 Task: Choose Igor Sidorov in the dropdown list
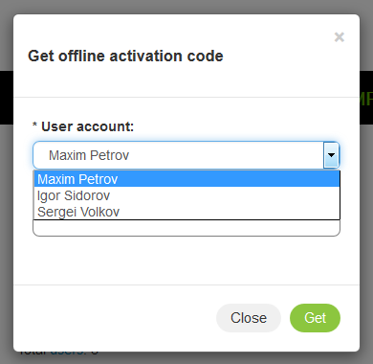click(186, 195)
